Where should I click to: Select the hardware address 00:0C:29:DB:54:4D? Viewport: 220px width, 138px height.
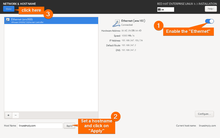coord(131,31)
